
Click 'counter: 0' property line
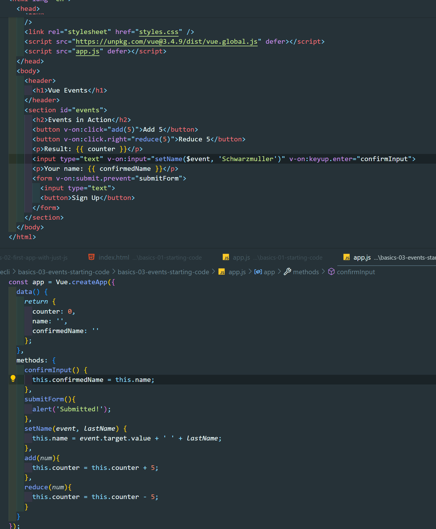point(54,312)
